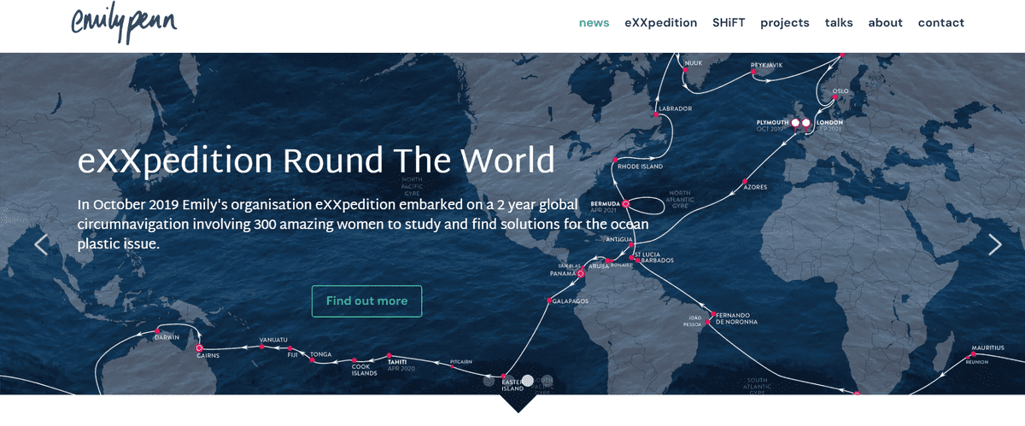This screenshot has width=1025, height=426.
Task: Click the downward triangle below the banner
Action: (x=518, y=403)
